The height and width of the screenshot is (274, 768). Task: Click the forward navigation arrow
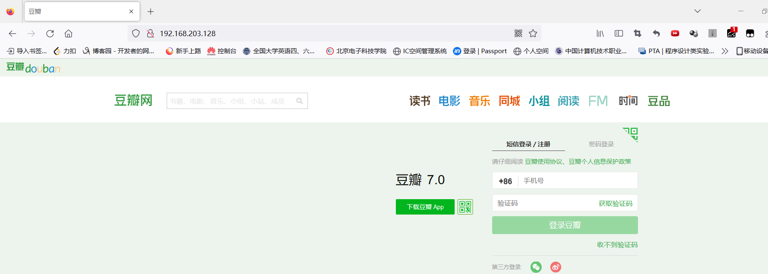(31, 34)
